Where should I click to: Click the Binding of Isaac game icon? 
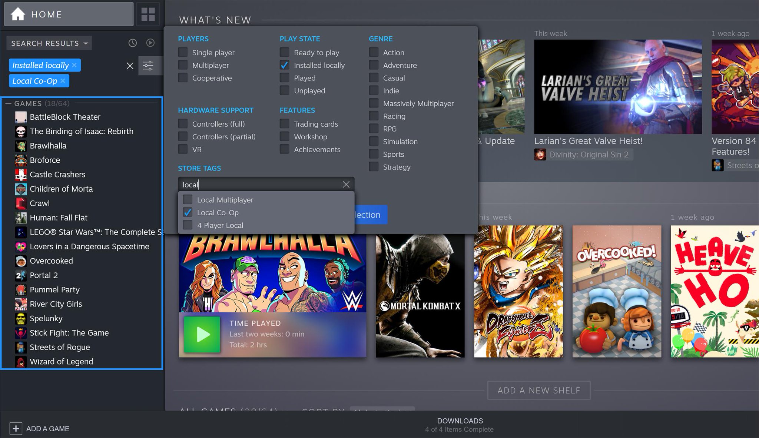pos(21,132)
